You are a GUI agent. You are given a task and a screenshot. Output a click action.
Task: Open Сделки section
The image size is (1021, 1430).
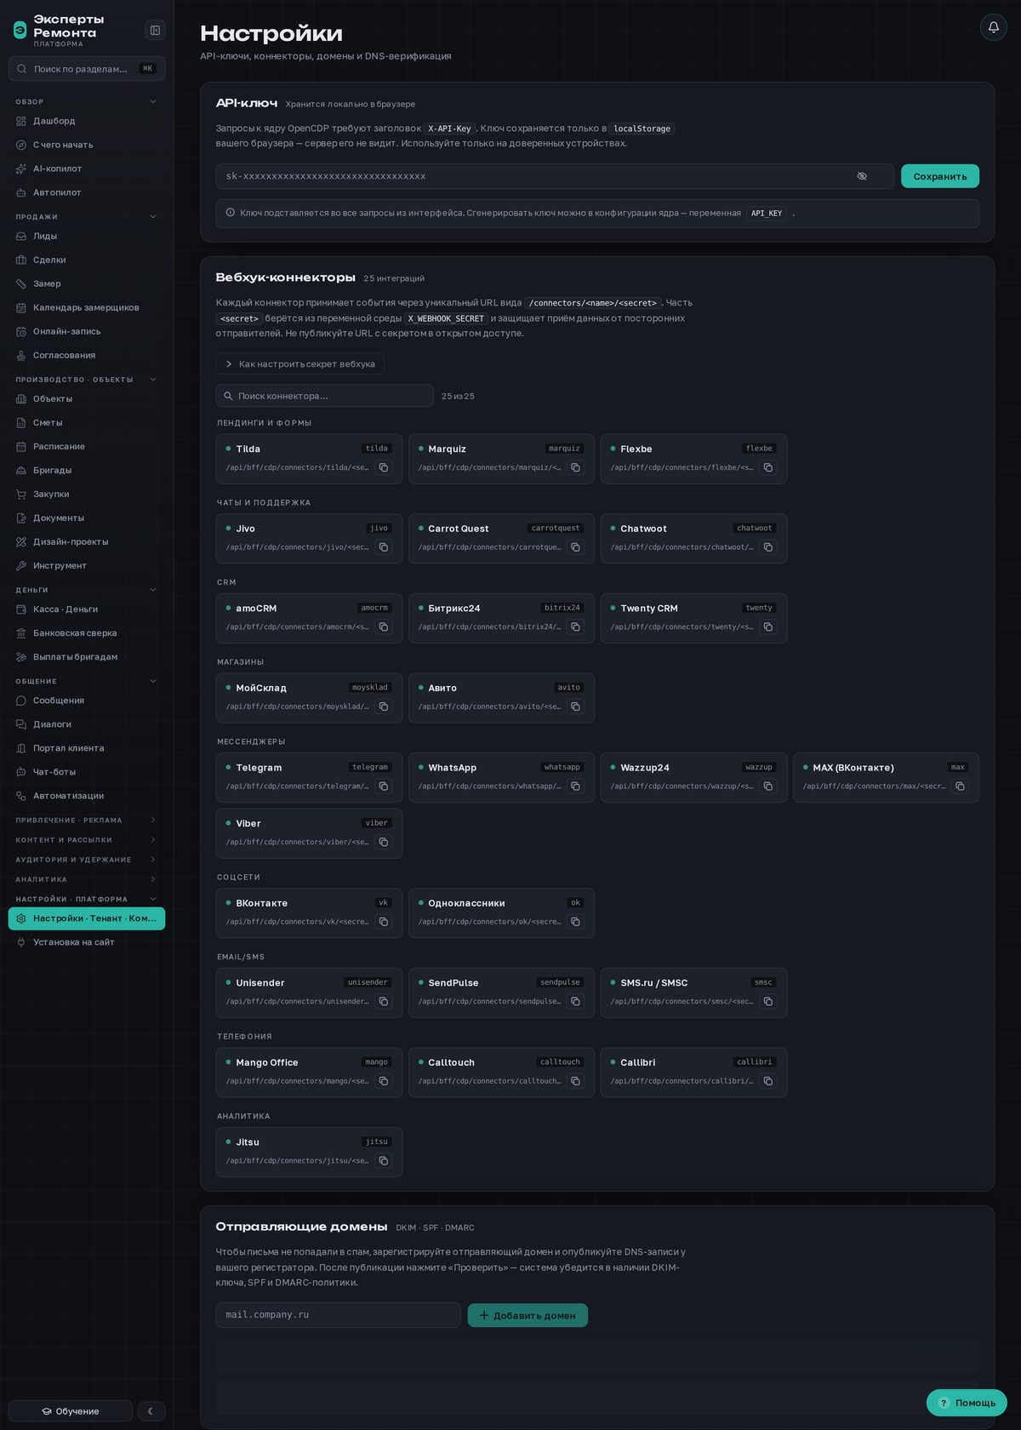[x=87, y=260]
